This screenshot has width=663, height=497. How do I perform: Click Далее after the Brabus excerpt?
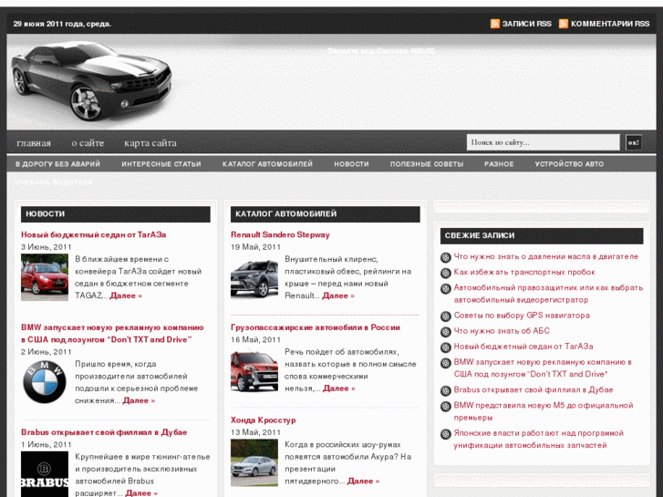[141, 493]
